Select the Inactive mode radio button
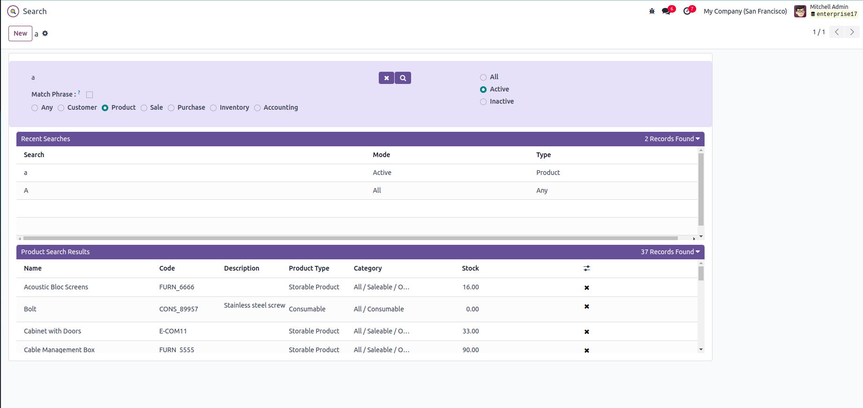863x408 pixels. coord(483,102)
